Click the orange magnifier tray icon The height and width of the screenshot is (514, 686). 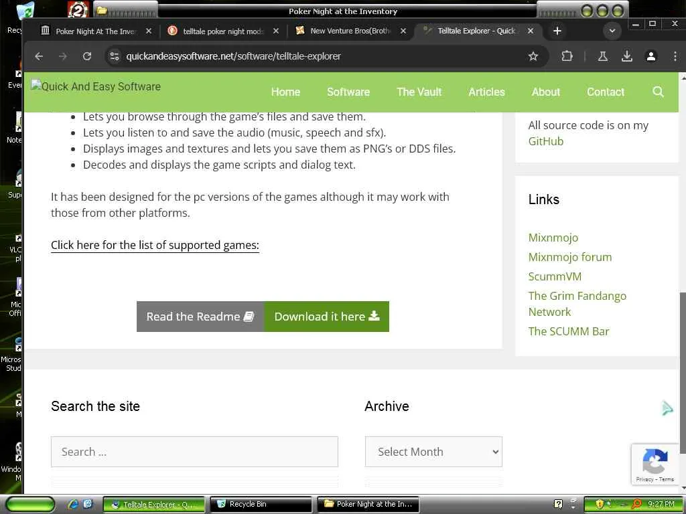click(637, 504)
